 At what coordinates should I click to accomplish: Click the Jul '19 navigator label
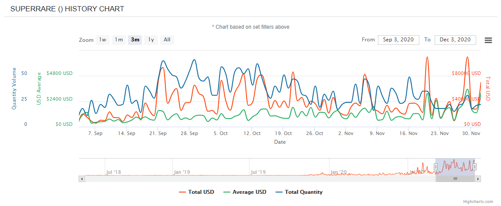click(258, 172)
